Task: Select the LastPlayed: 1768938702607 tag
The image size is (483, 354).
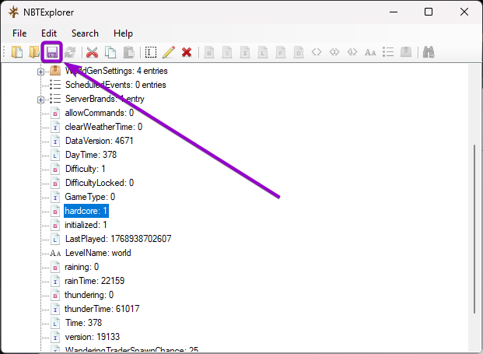Action: pos(118,239)
